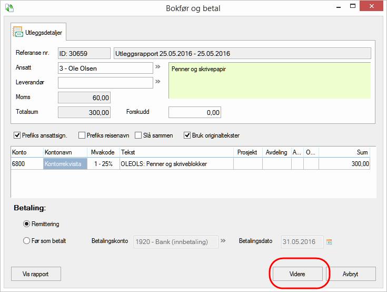Open calendar icon beside Betalingsdato

(329, 242)
